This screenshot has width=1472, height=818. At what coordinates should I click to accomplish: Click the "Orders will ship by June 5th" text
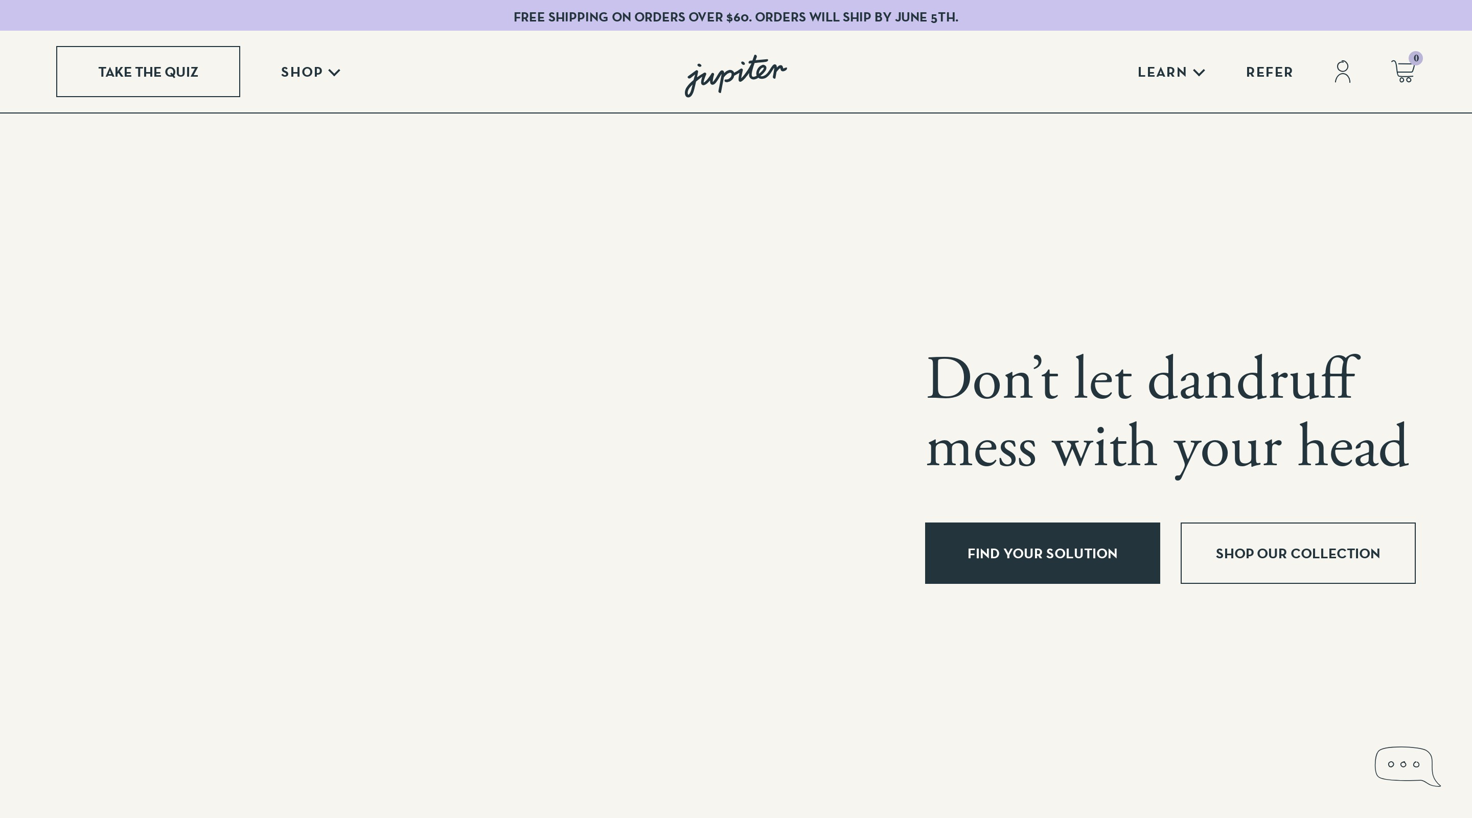click(856, 17)
